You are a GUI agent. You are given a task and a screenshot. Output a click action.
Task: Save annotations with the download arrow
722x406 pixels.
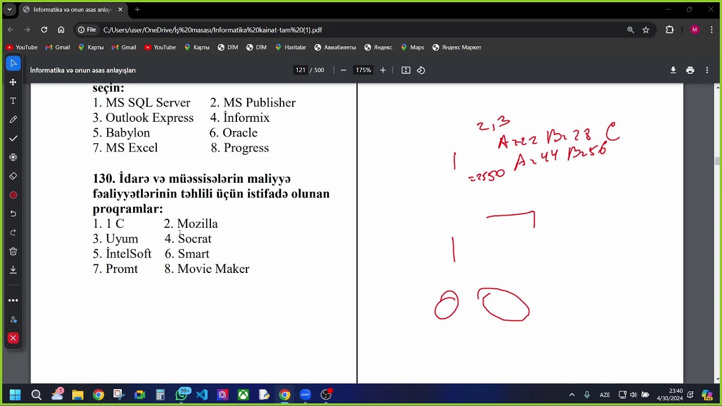click(x=13, y=270)
